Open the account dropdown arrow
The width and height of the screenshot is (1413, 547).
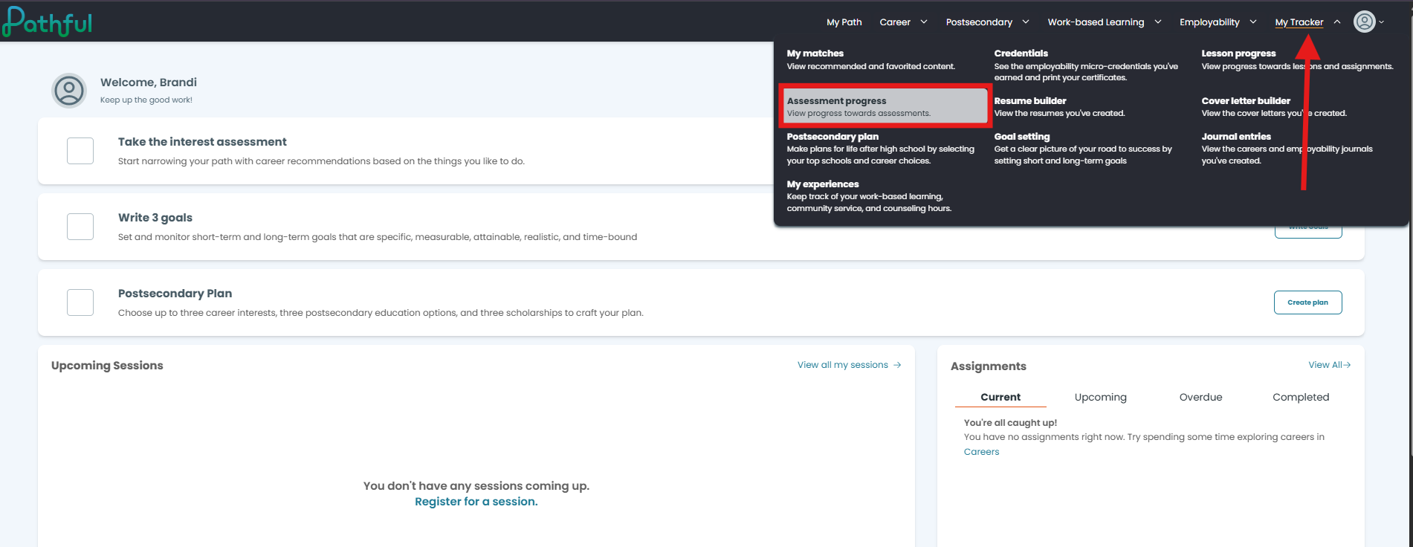click(x=1381, y=22)
